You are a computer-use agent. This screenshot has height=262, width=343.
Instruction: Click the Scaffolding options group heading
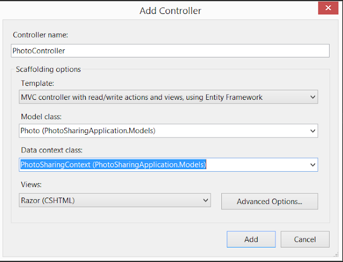click(x=48, y=69)
